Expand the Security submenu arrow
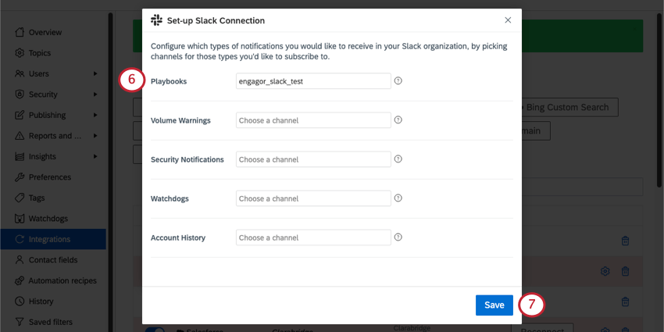 (95, 95)
